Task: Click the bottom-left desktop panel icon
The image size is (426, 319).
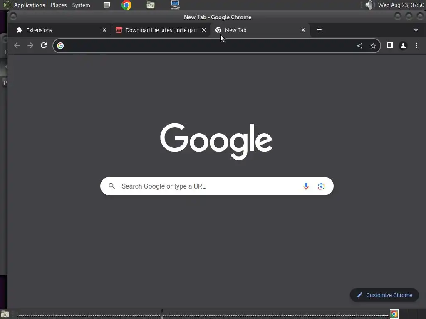Action: point(5,314)
